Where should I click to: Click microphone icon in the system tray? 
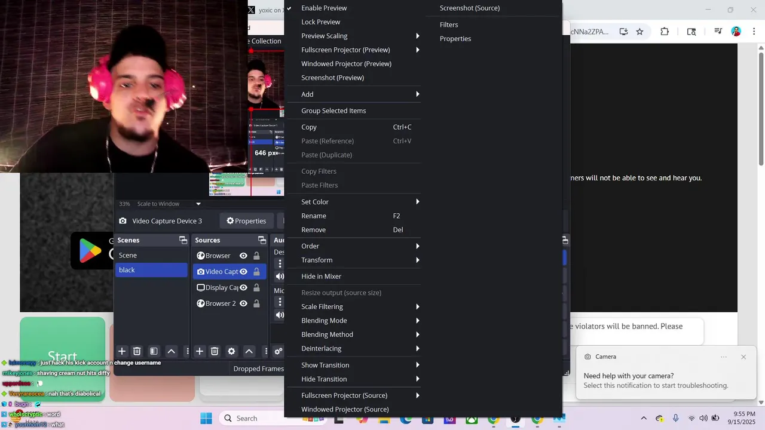[x=676, y=418]
